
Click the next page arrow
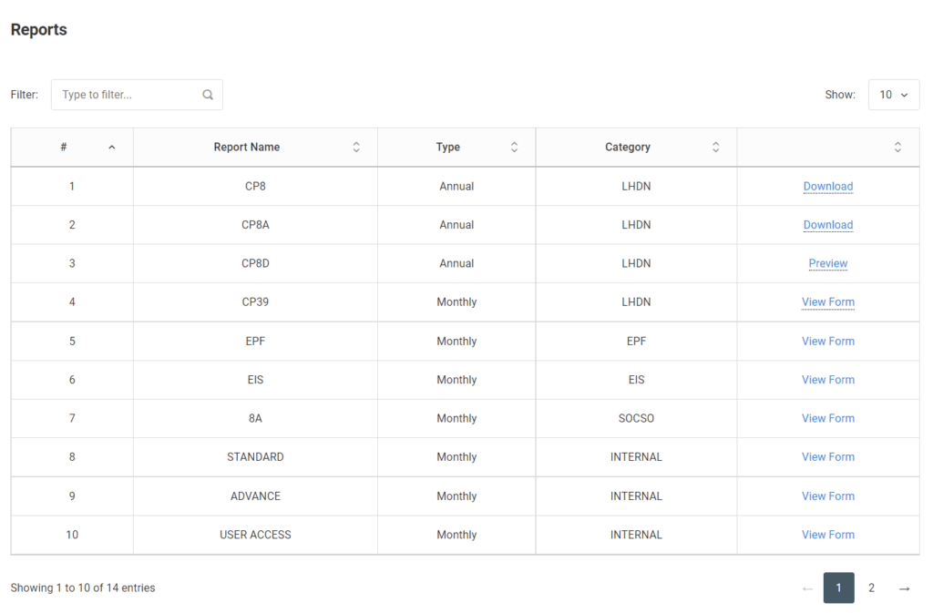click(905, 588)
